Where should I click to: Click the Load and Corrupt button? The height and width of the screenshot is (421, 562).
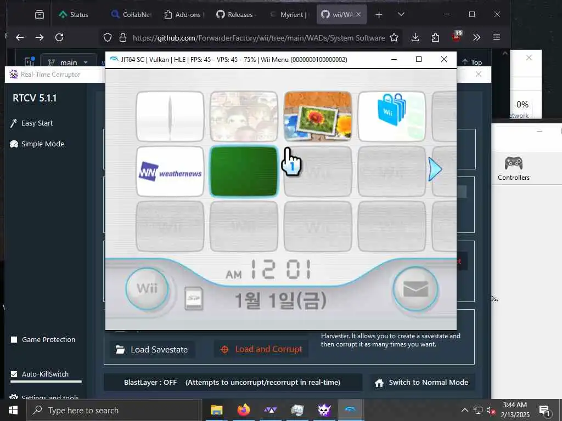click(261, 349)
